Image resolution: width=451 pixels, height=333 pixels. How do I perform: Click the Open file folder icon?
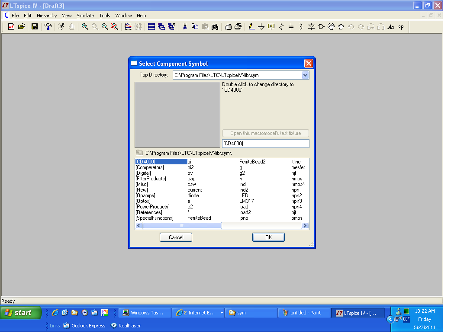pos(21,27)
